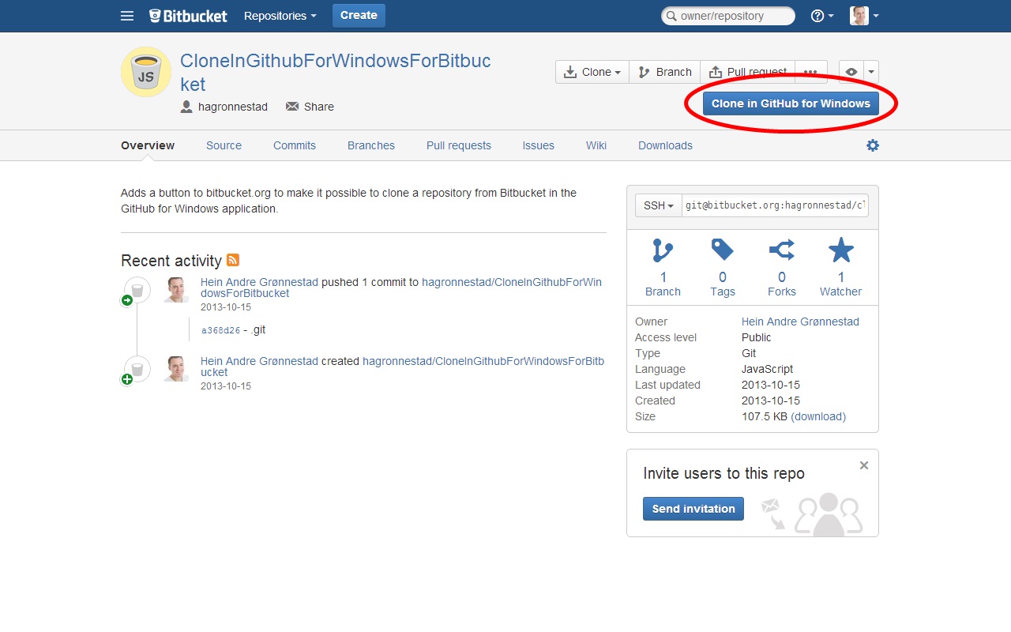The width and height of the screenshot is (1011, 632).
Task: Open the more actions ellipsis button
Action: pos(811,72)
